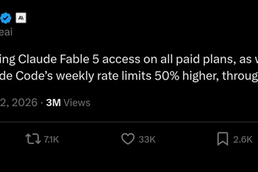Repost this tweet using the arrows icon
This screenshot has height=172, width=258.
click(33, 139)
